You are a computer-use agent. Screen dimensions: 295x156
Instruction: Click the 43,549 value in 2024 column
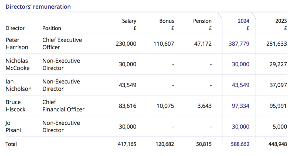point(240,85)
